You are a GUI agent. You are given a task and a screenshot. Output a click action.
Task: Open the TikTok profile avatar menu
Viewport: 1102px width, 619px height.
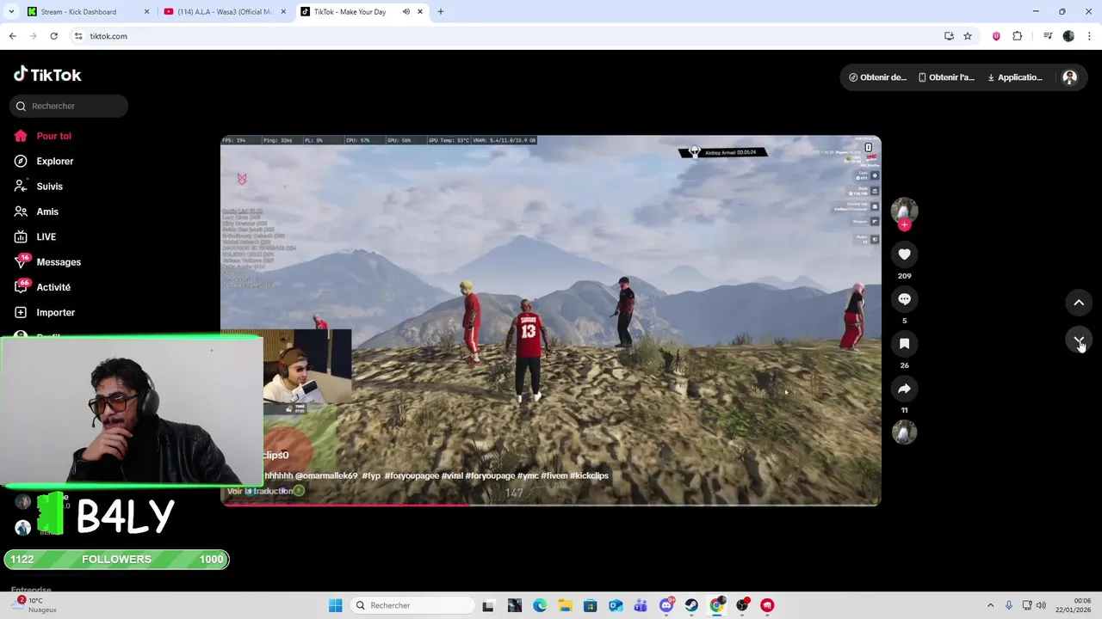pyautogui.click(x=1070, y=77)
